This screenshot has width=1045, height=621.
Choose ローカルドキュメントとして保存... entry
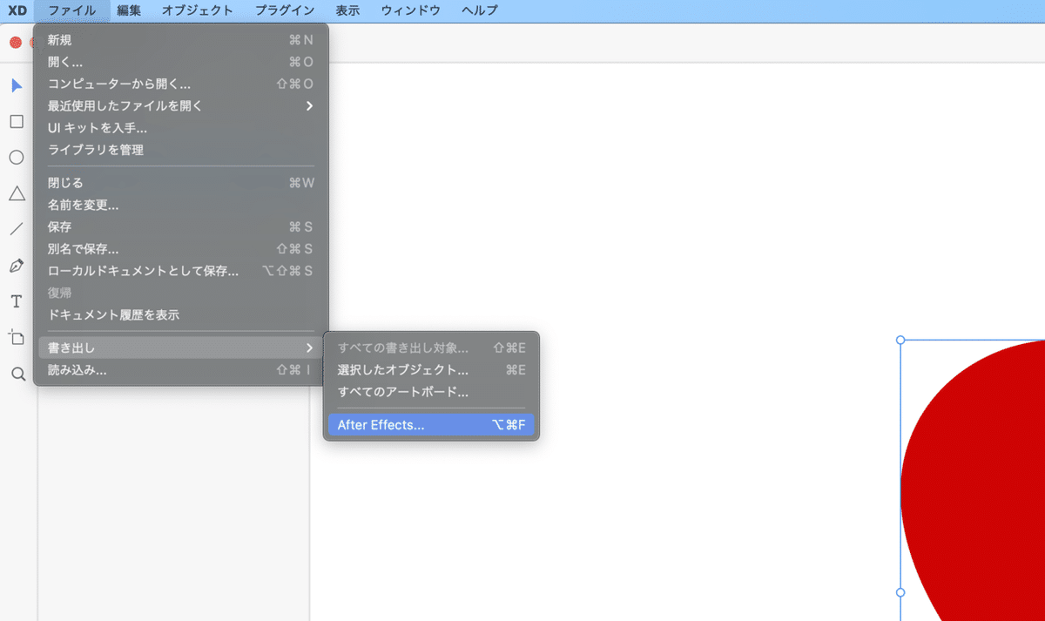click(x=181, y=271)
